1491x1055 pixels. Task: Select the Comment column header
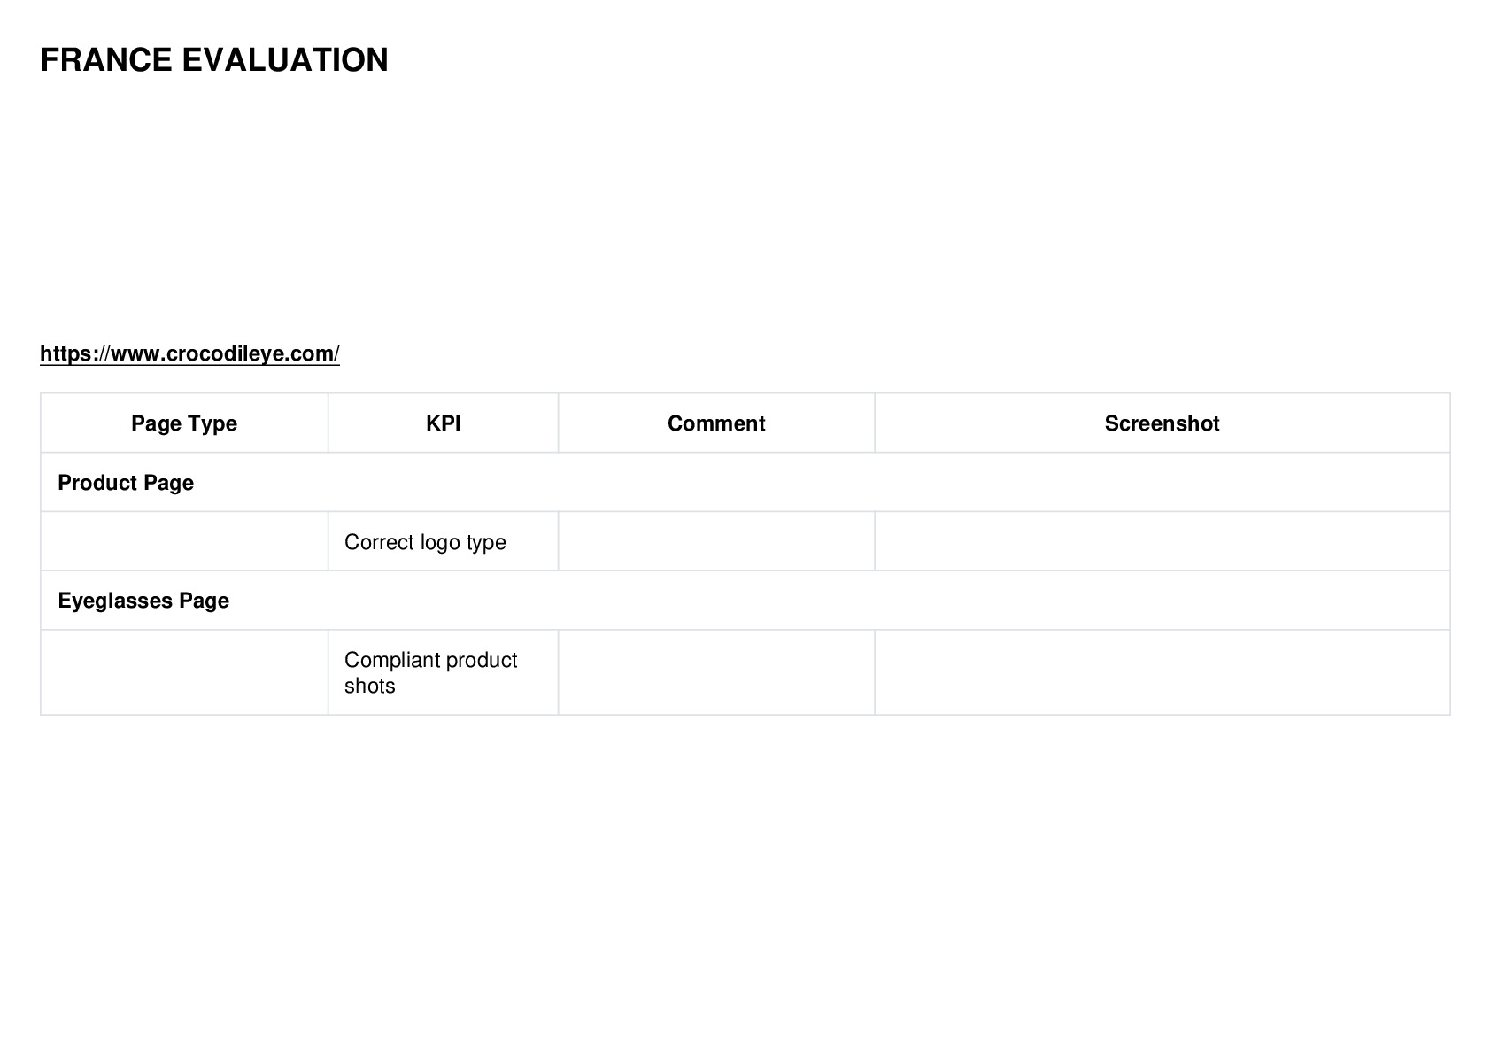716,423
